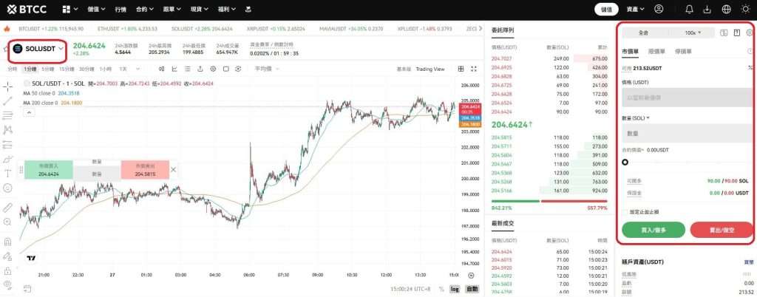Click the gift icon after 福利 menu
This screenshot has width=757, height=297.
(x=248, y=9)
